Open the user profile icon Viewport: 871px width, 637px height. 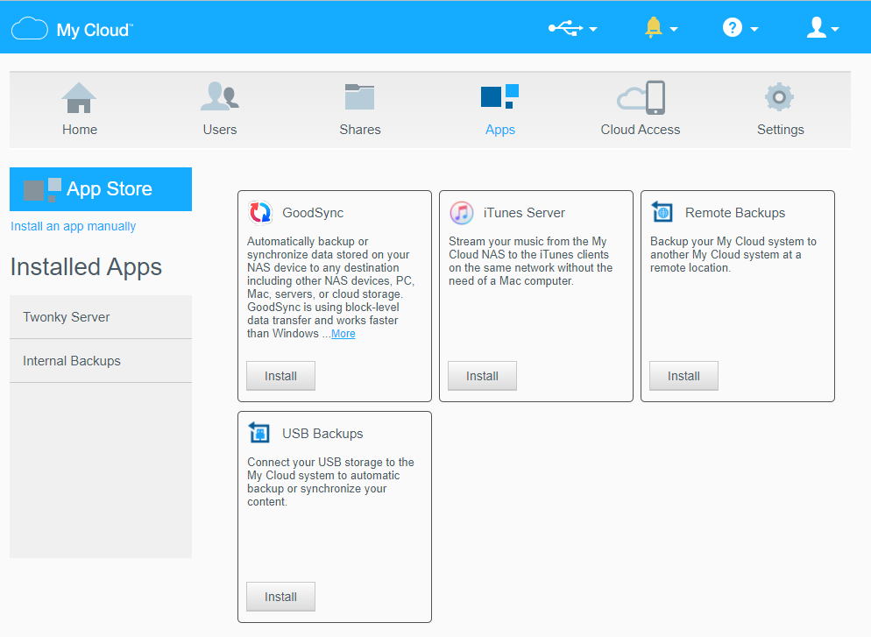816,27
